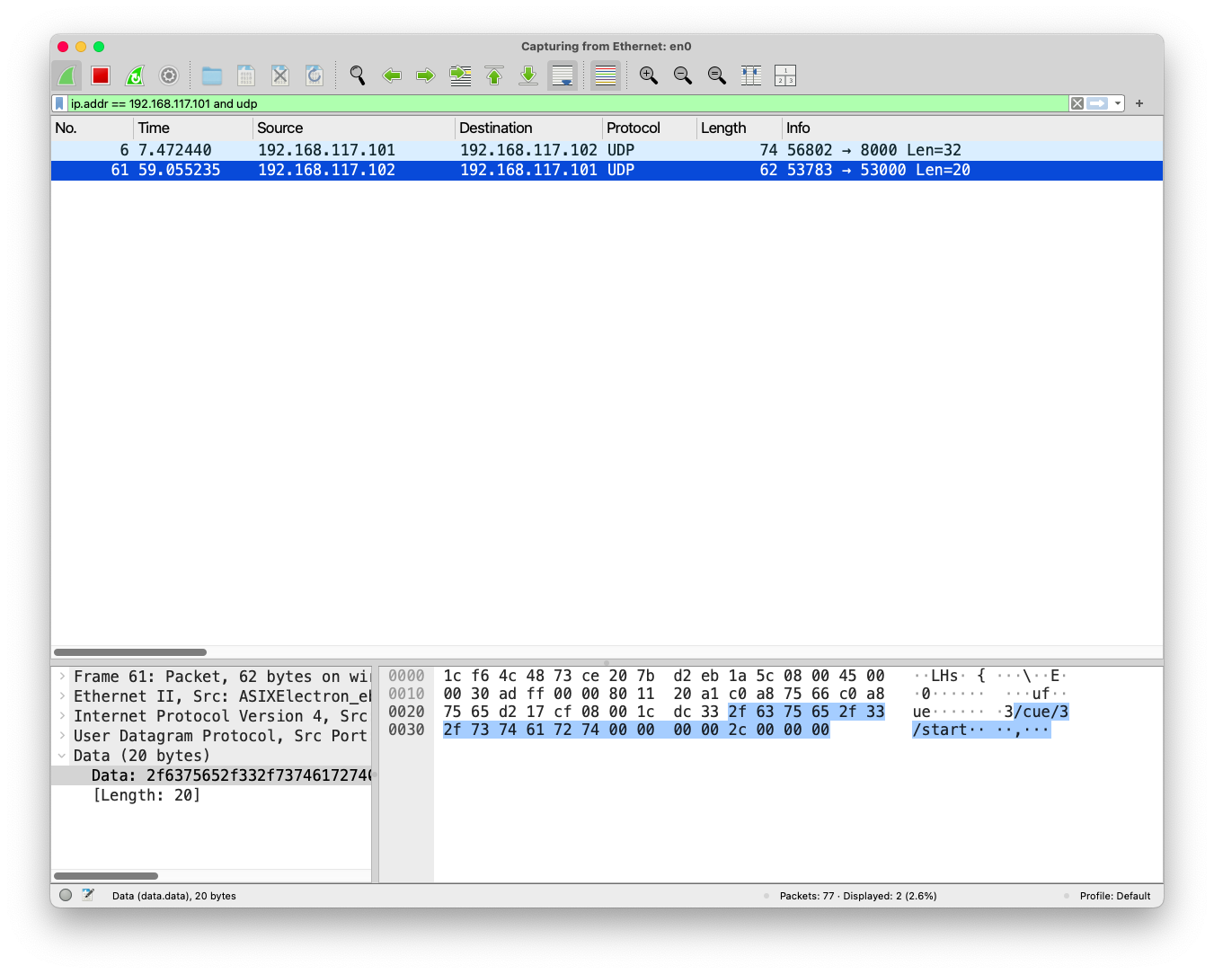Expand User Datagram Protocol node

tap(62, 736)
